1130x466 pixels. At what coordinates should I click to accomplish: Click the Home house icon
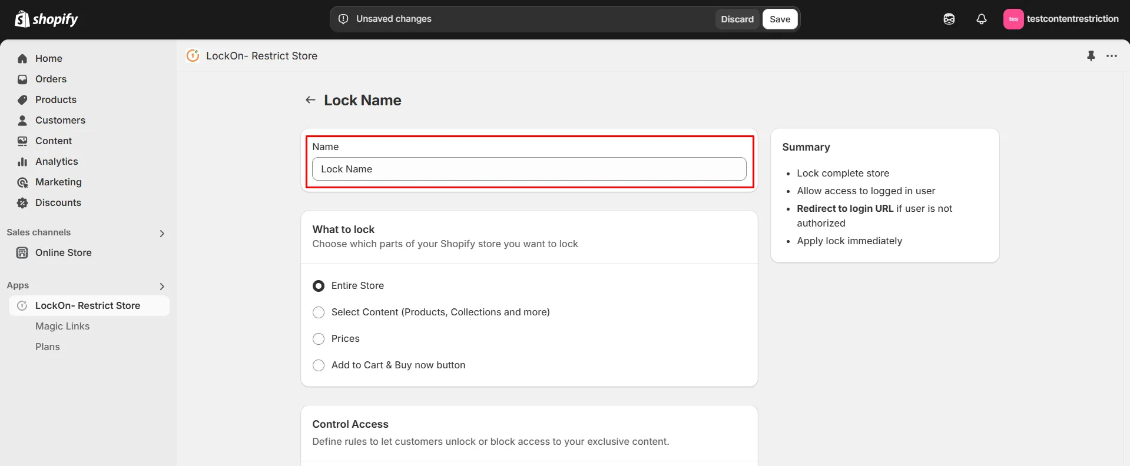22,58
